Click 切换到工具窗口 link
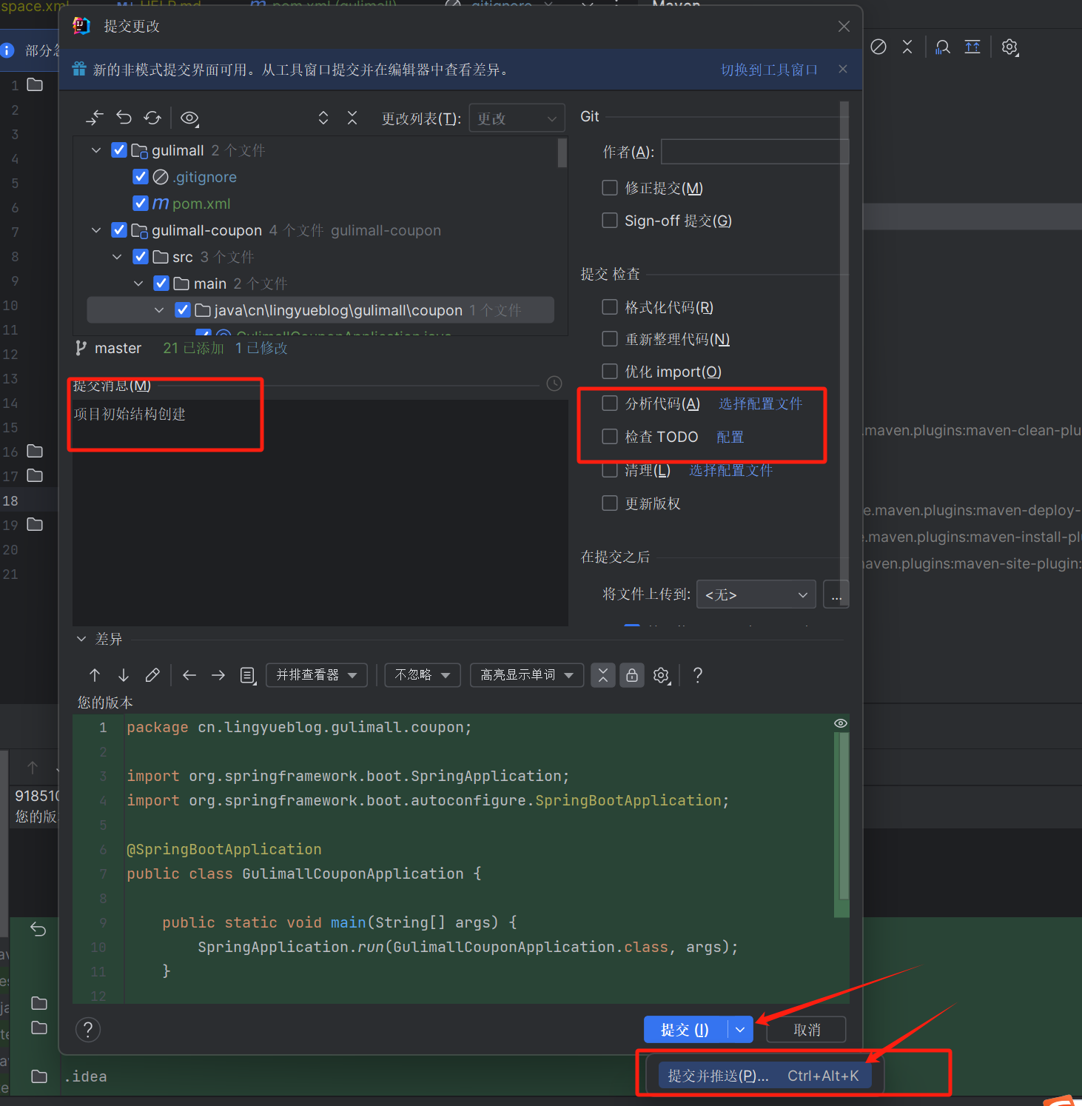The height and width of the screenshot is (1106, 1082). (x=770, y=70)
